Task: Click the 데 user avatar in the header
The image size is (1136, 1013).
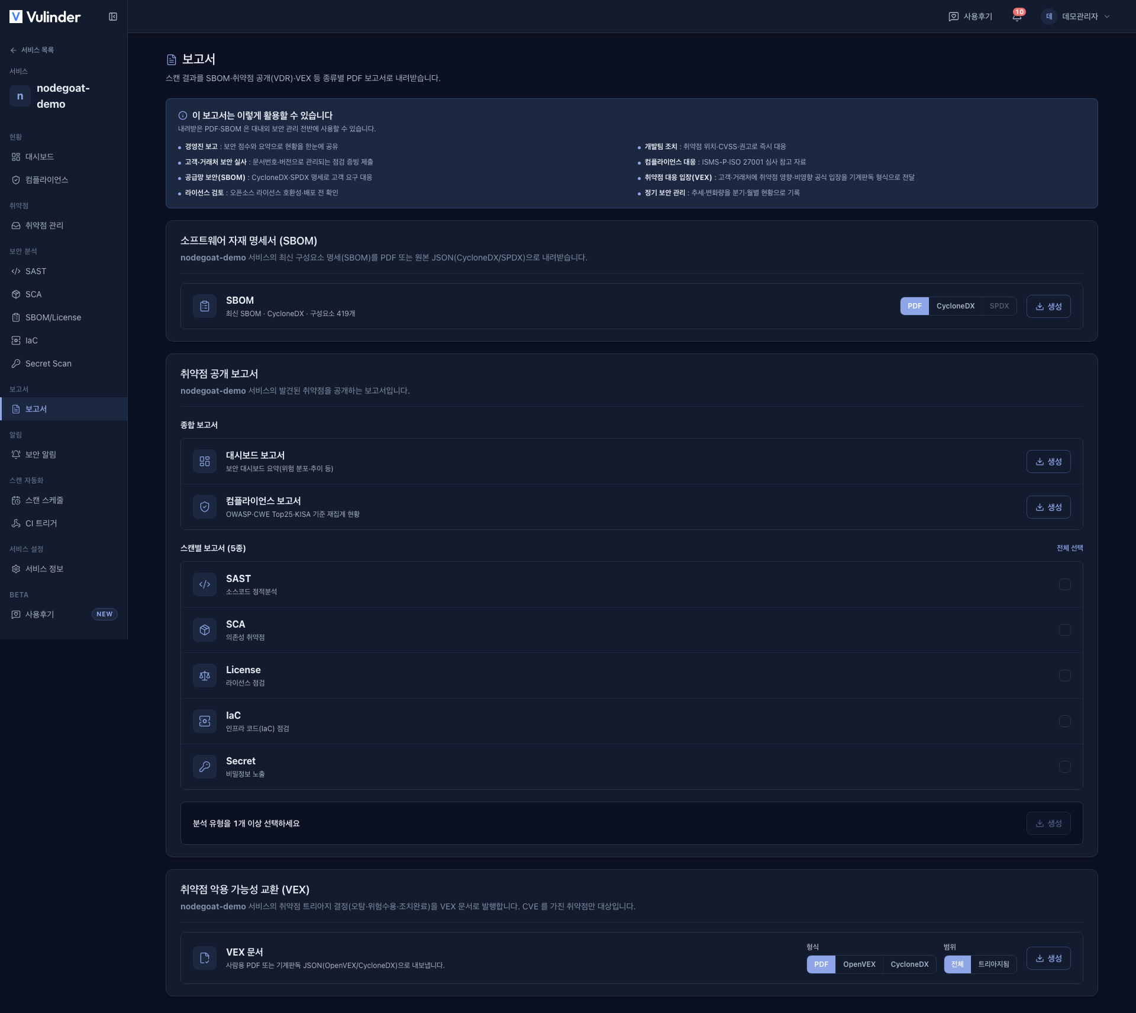Action: click(x=1048, y=17)
